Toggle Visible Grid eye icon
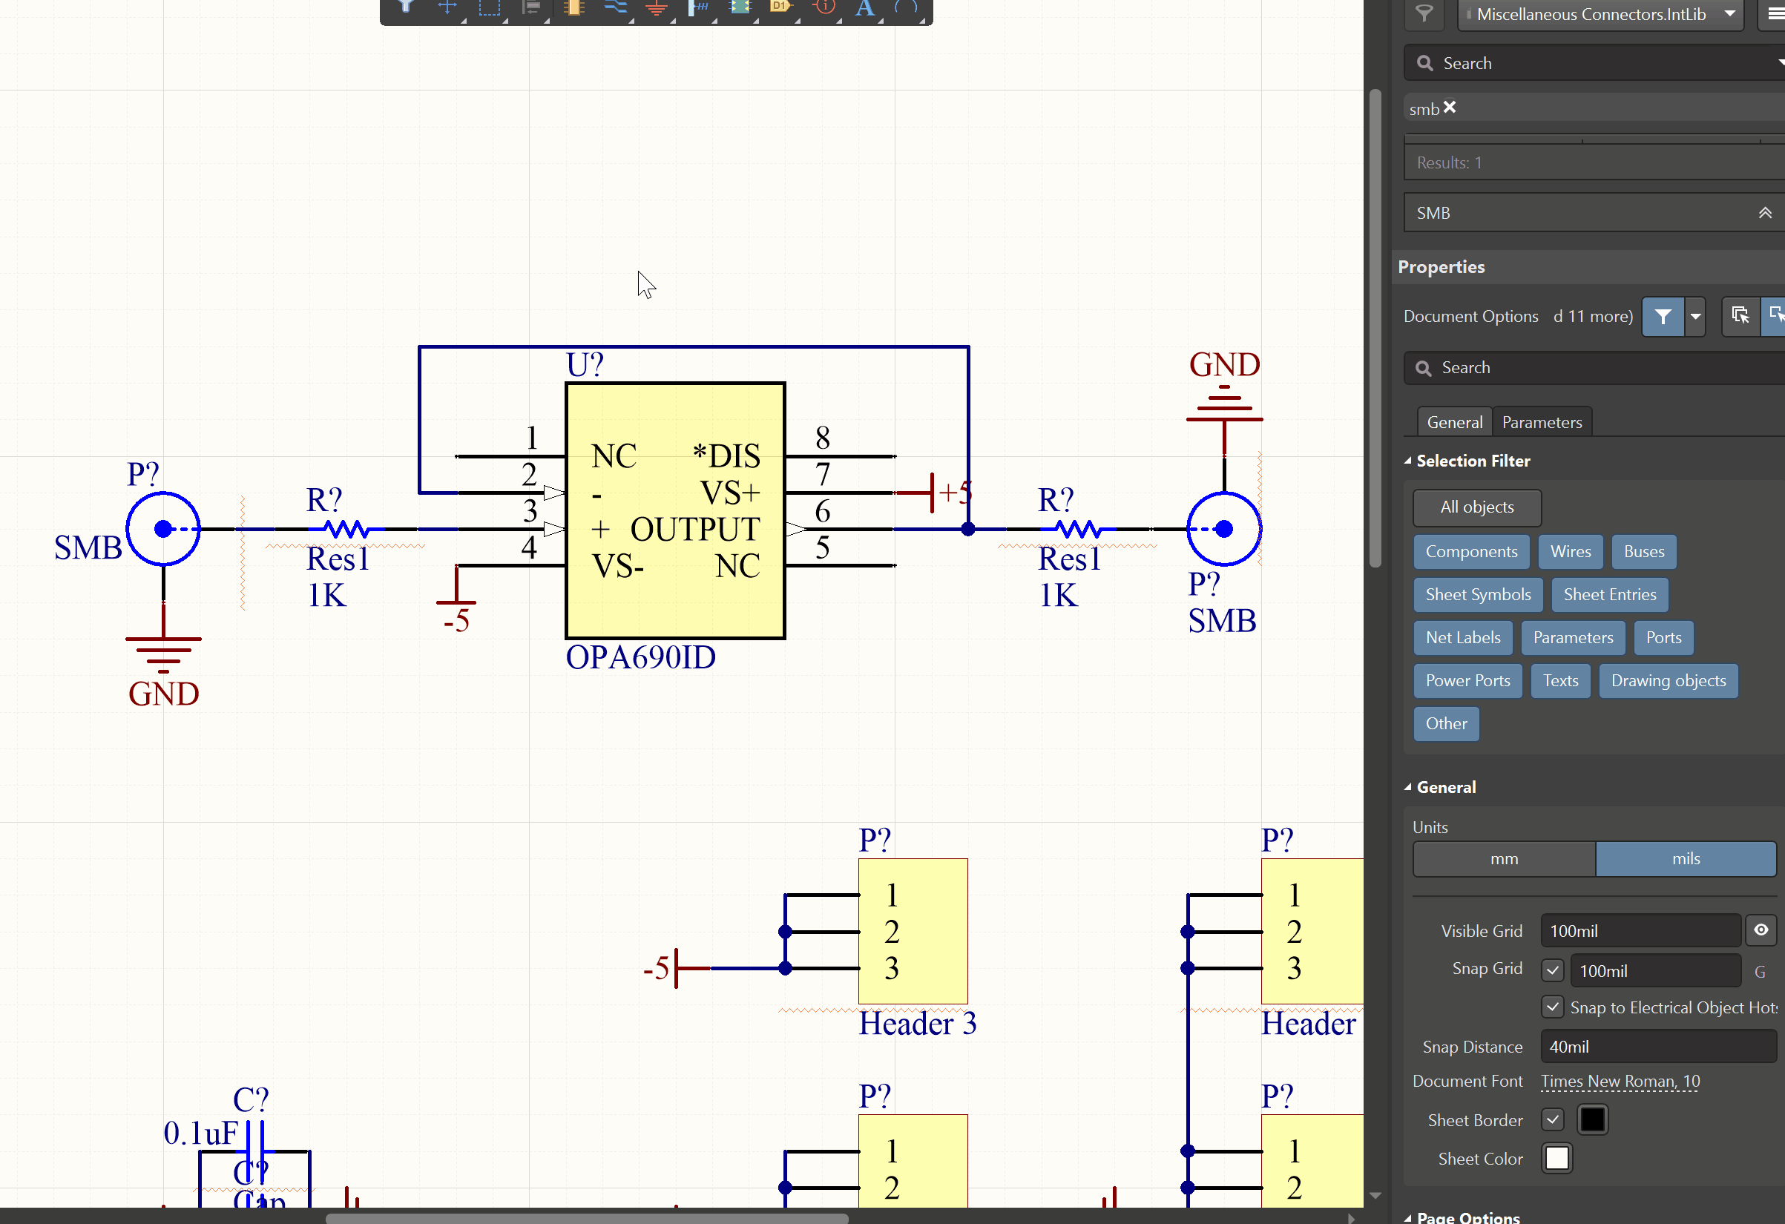The image size is (1785, 1224). tap(1761, 930)
